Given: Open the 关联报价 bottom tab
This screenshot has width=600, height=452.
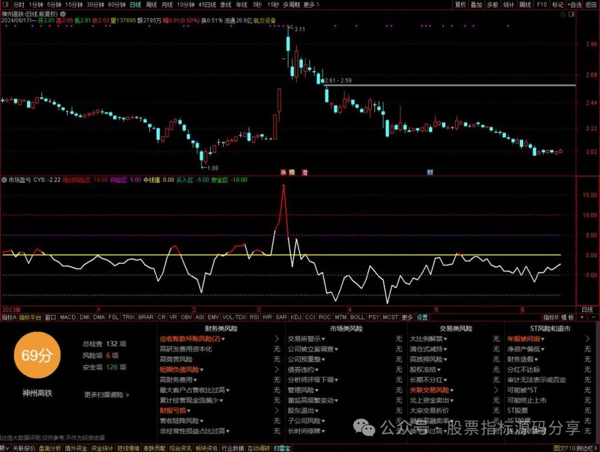Looking at the screenshot, I should [24, 448].
